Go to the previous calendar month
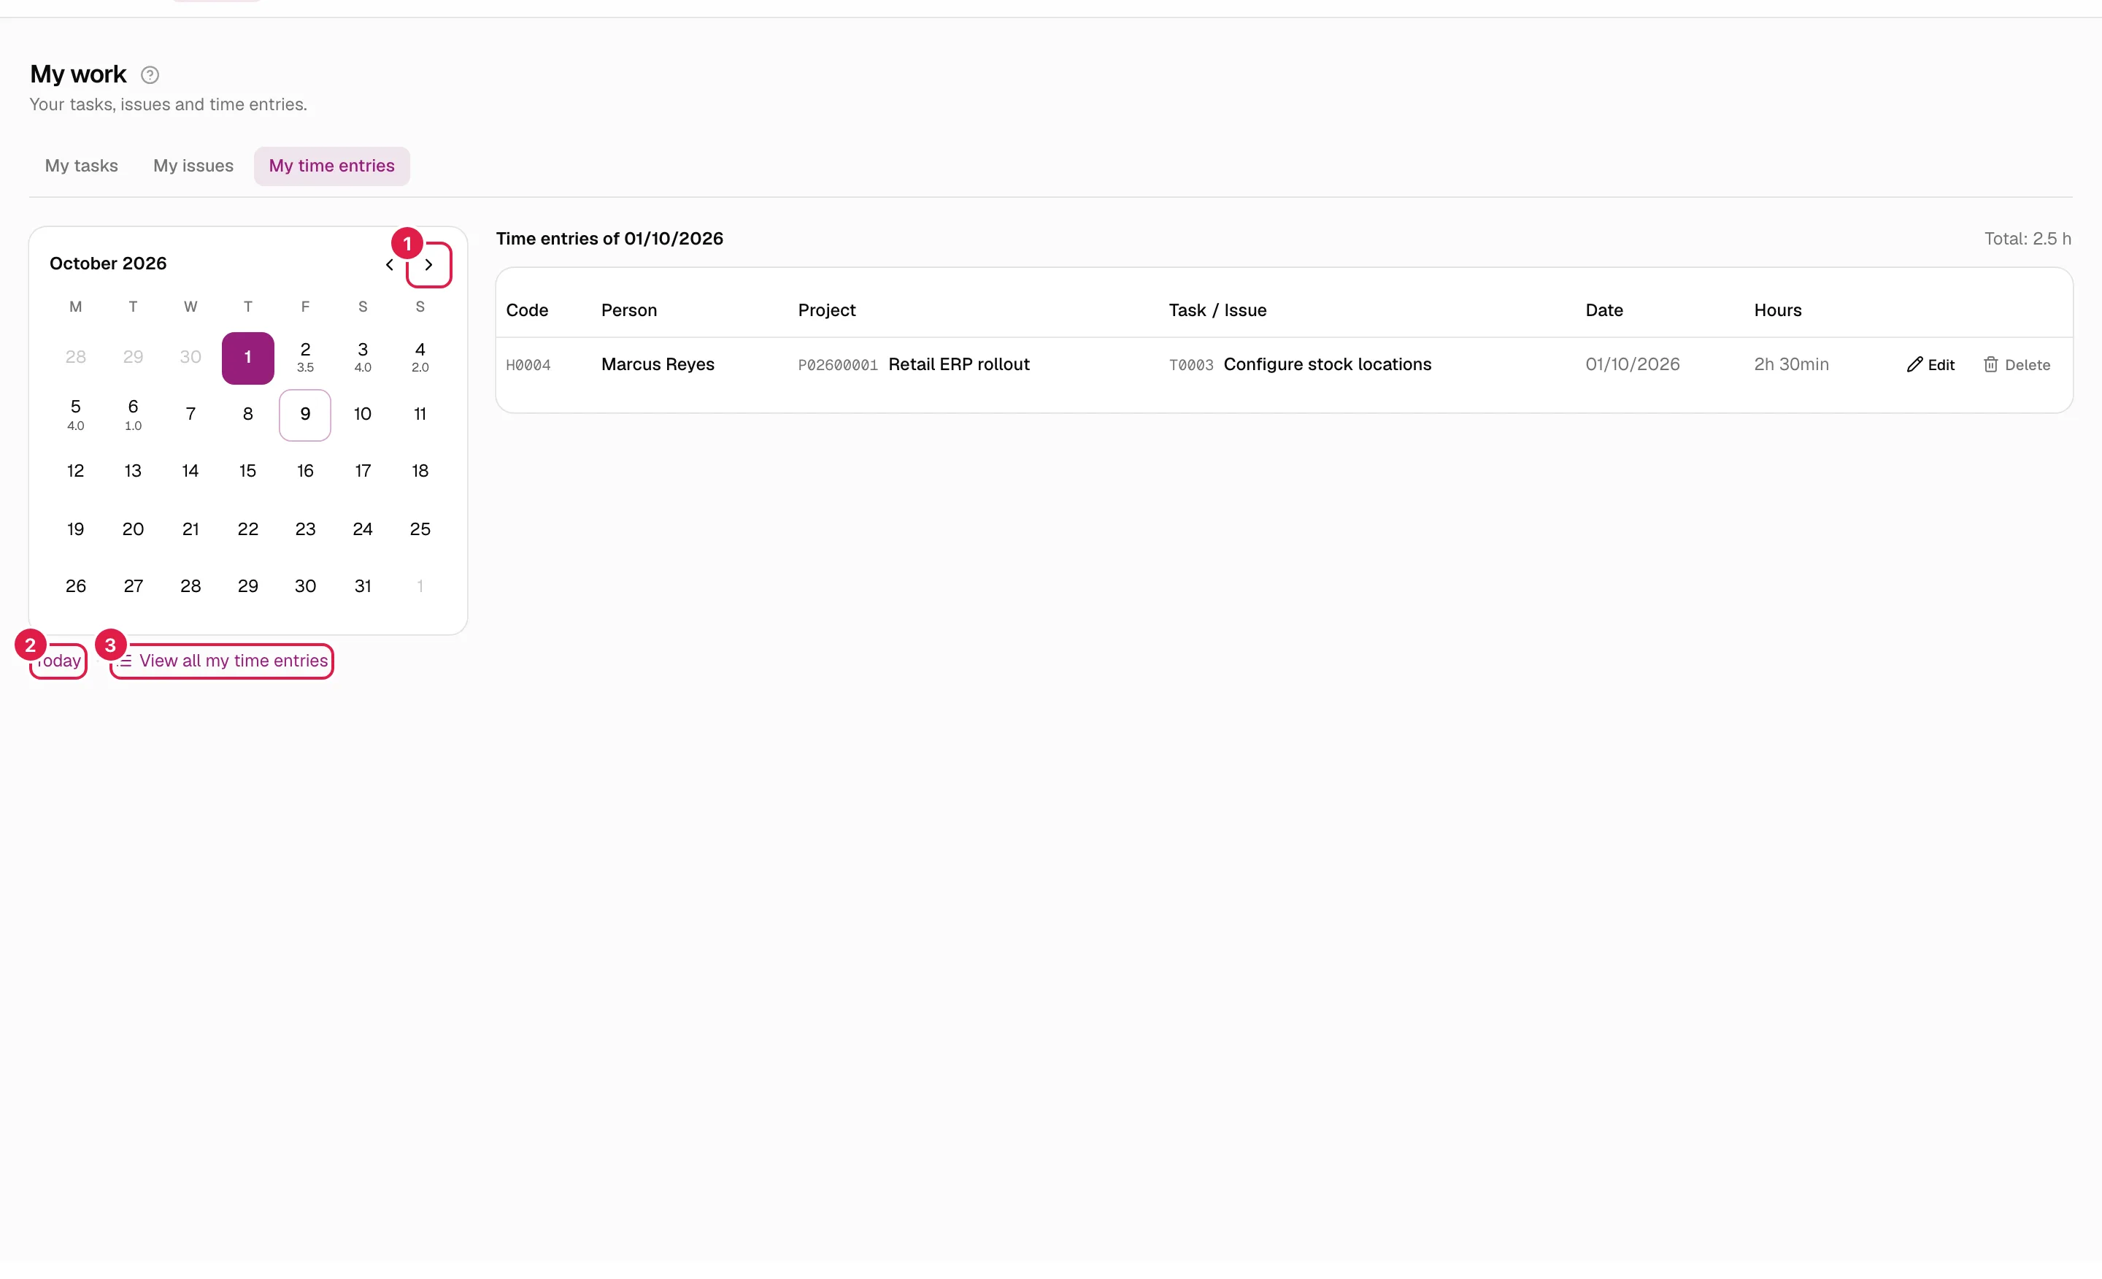2102x1279 pixels. click(390, 264)
